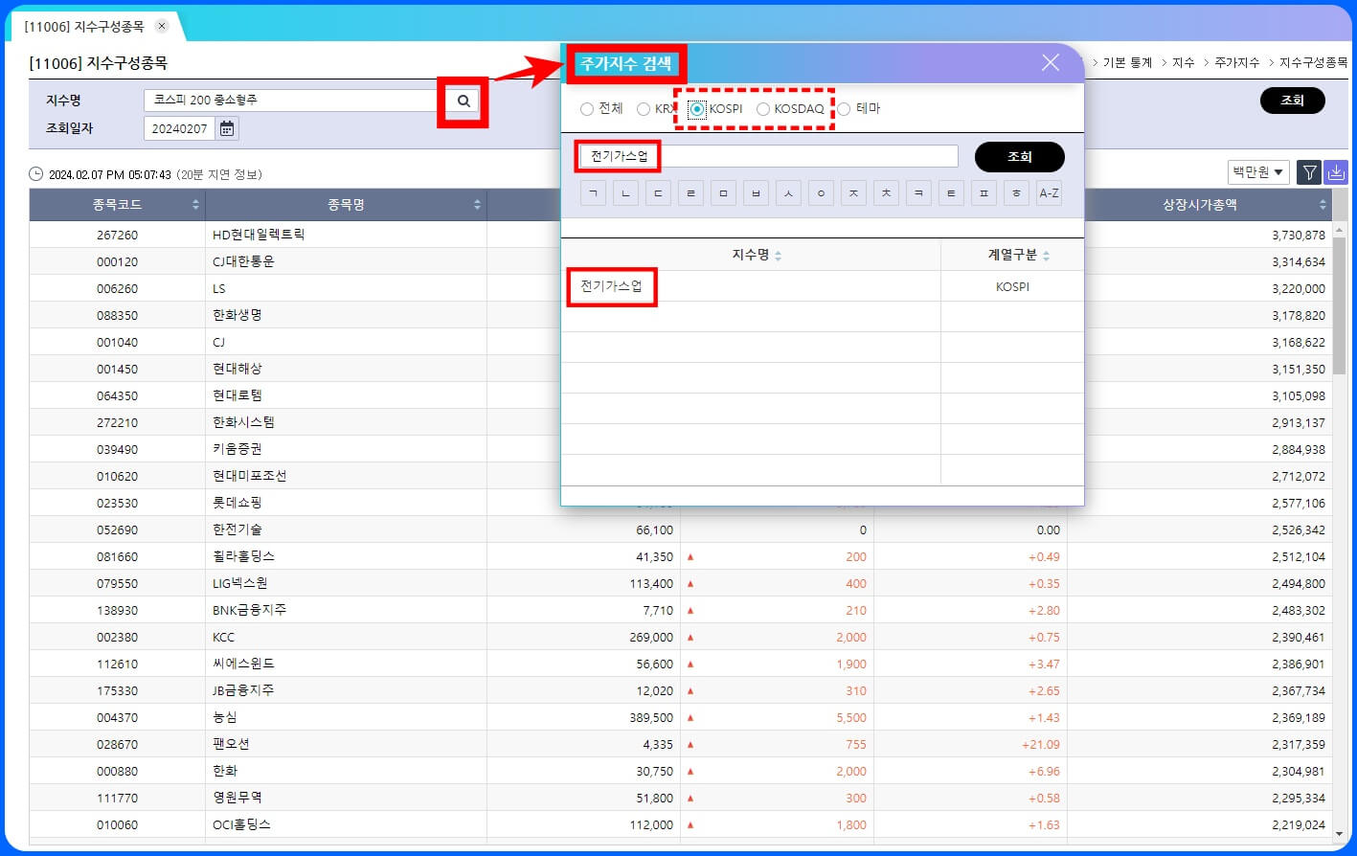The image size is (1357, 856).
Task: Close the 지수구성종목 tab with the x icon
Action: tap(162, 26)
